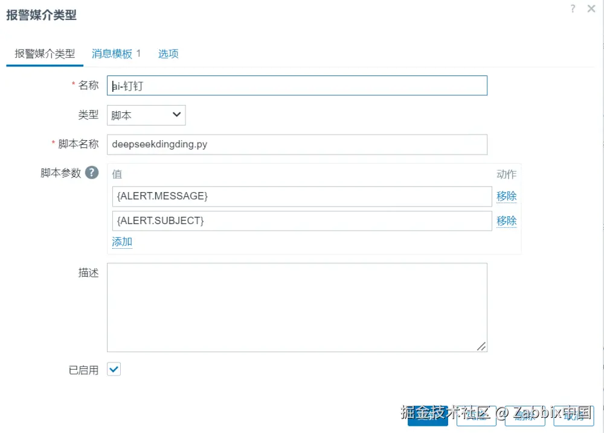
Task: Click the {ALERT.MESSAGE} parameter value field
Action: (x=302, y=196)
